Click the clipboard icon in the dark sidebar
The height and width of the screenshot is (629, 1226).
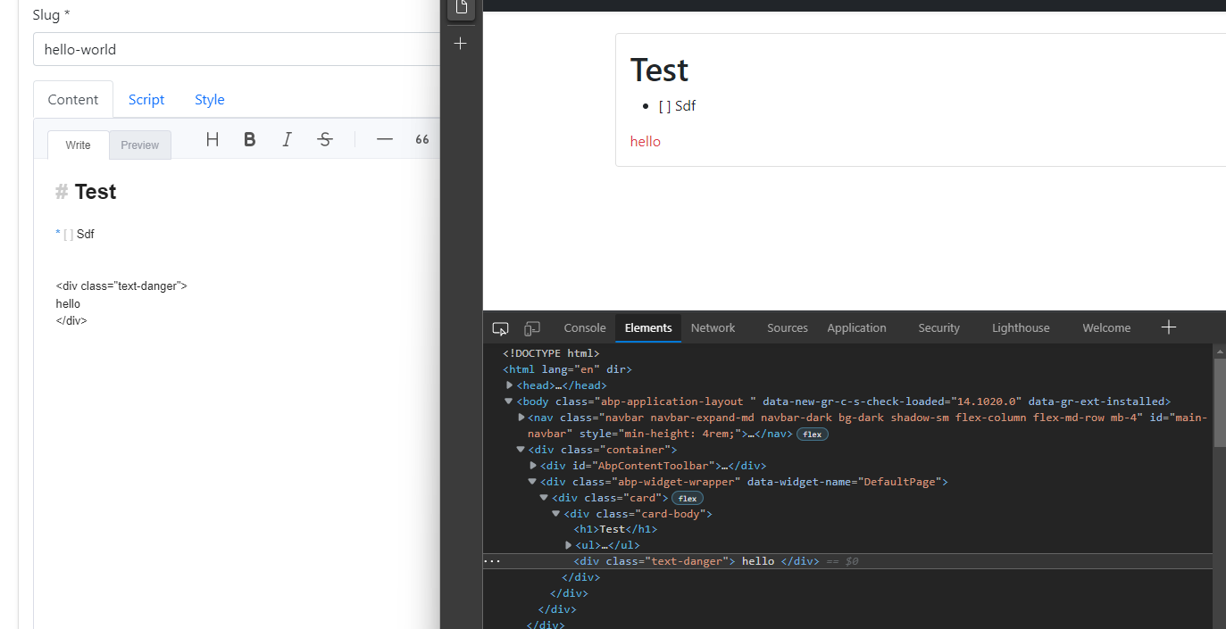[x=460, y=7]
